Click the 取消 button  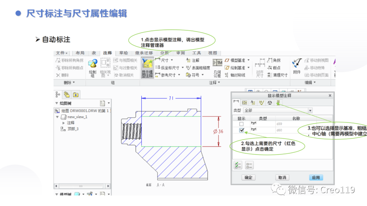click(x=282, y=178)
